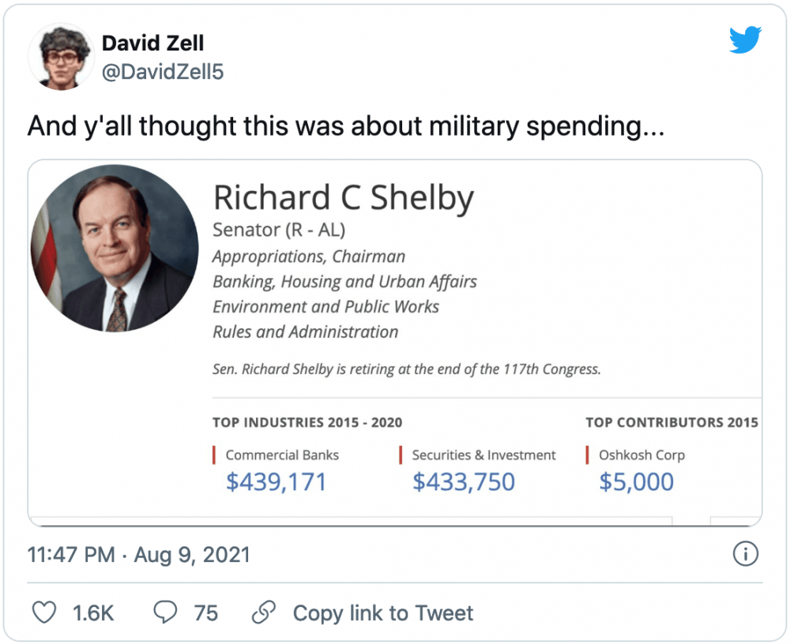The height and width of the screenshot is (644, 790).
Task: Click the chain link icon
Action: pyautogui.click(x=264, y=612)
